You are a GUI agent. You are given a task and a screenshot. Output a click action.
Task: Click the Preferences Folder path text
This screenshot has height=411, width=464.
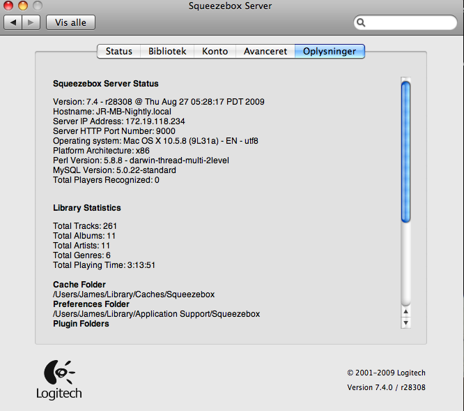coord(156,314)
